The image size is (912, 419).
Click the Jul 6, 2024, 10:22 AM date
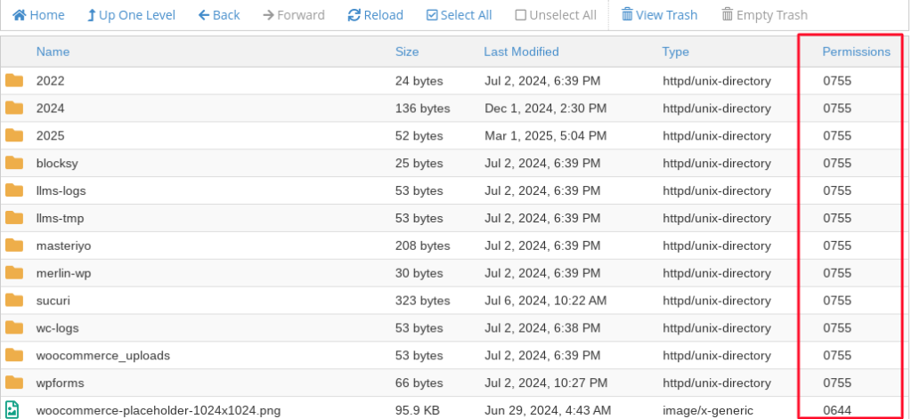tap(546, 301)
